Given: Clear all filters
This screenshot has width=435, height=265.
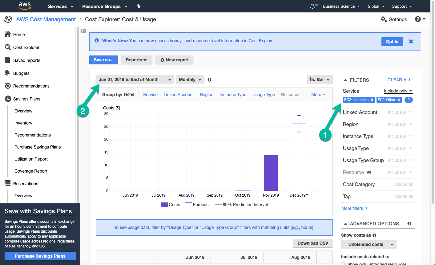Looking at the screenshot, I should coord(399,80).
